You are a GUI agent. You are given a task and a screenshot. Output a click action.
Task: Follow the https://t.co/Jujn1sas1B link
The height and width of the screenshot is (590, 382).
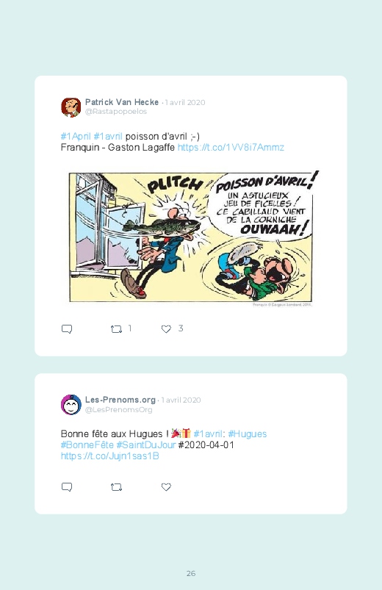[x=110, y=456]
